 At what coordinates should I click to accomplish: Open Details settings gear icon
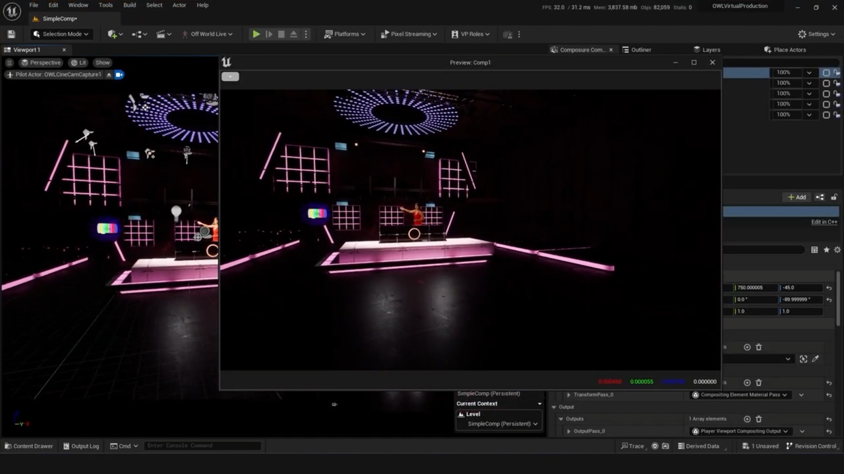[837, 250]
